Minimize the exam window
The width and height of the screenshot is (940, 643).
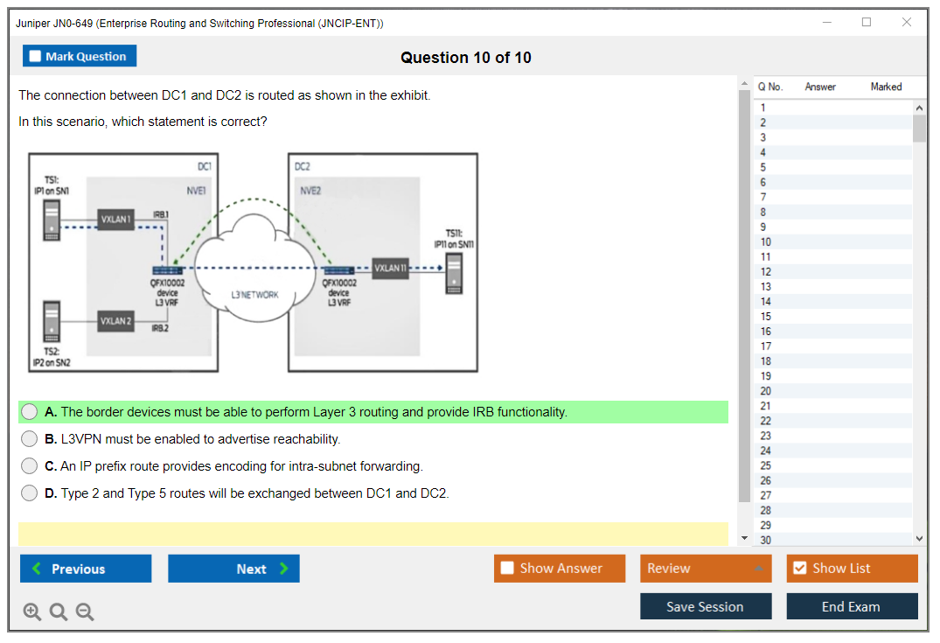[827, 23]
